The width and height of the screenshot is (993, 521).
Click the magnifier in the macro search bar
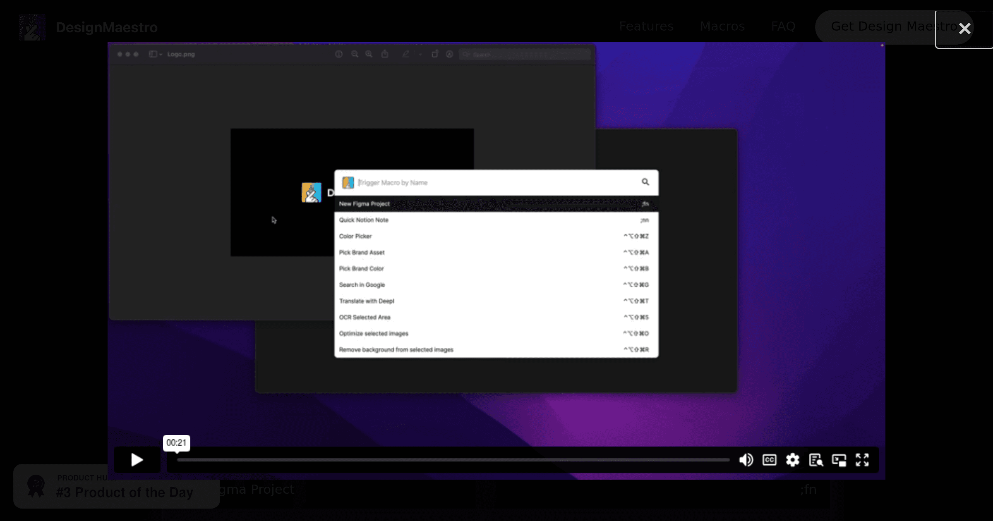click(x=645, y=182)
